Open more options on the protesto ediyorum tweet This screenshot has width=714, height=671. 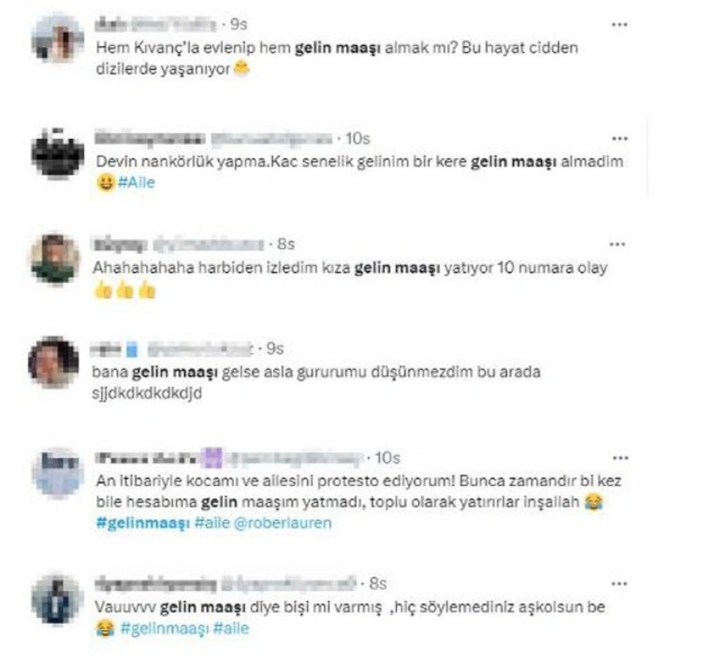620,458
